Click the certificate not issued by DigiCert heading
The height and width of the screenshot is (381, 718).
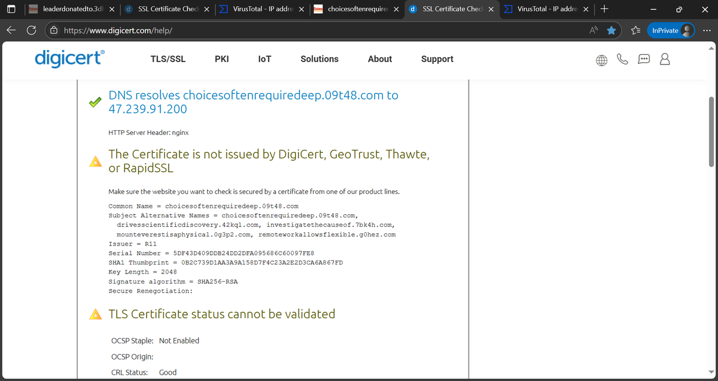click(x=269, y=161)
